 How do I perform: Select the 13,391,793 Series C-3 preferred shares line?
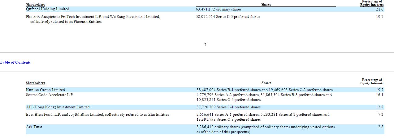pyautogui.click(x=228, y=119)
